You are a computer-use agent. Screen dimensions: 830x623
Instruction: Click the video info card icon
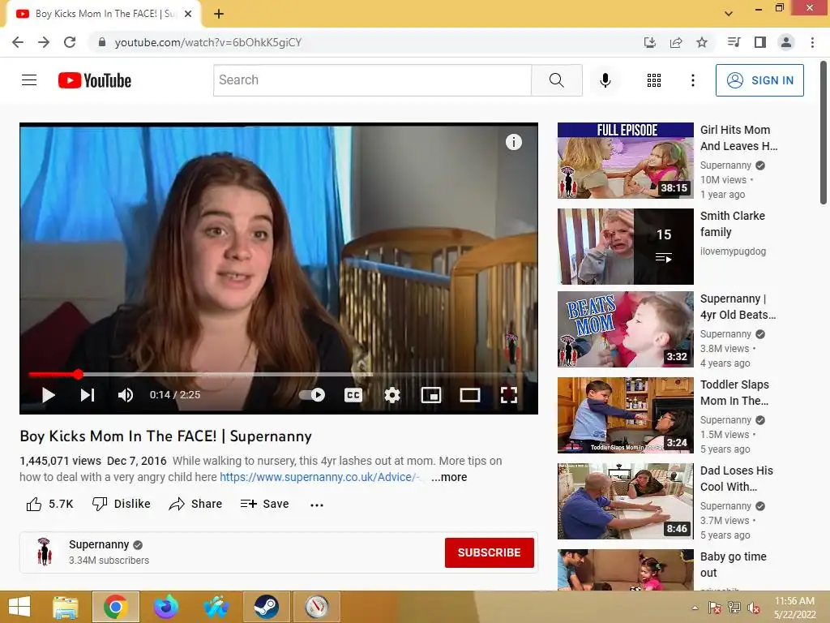(513, 142)
